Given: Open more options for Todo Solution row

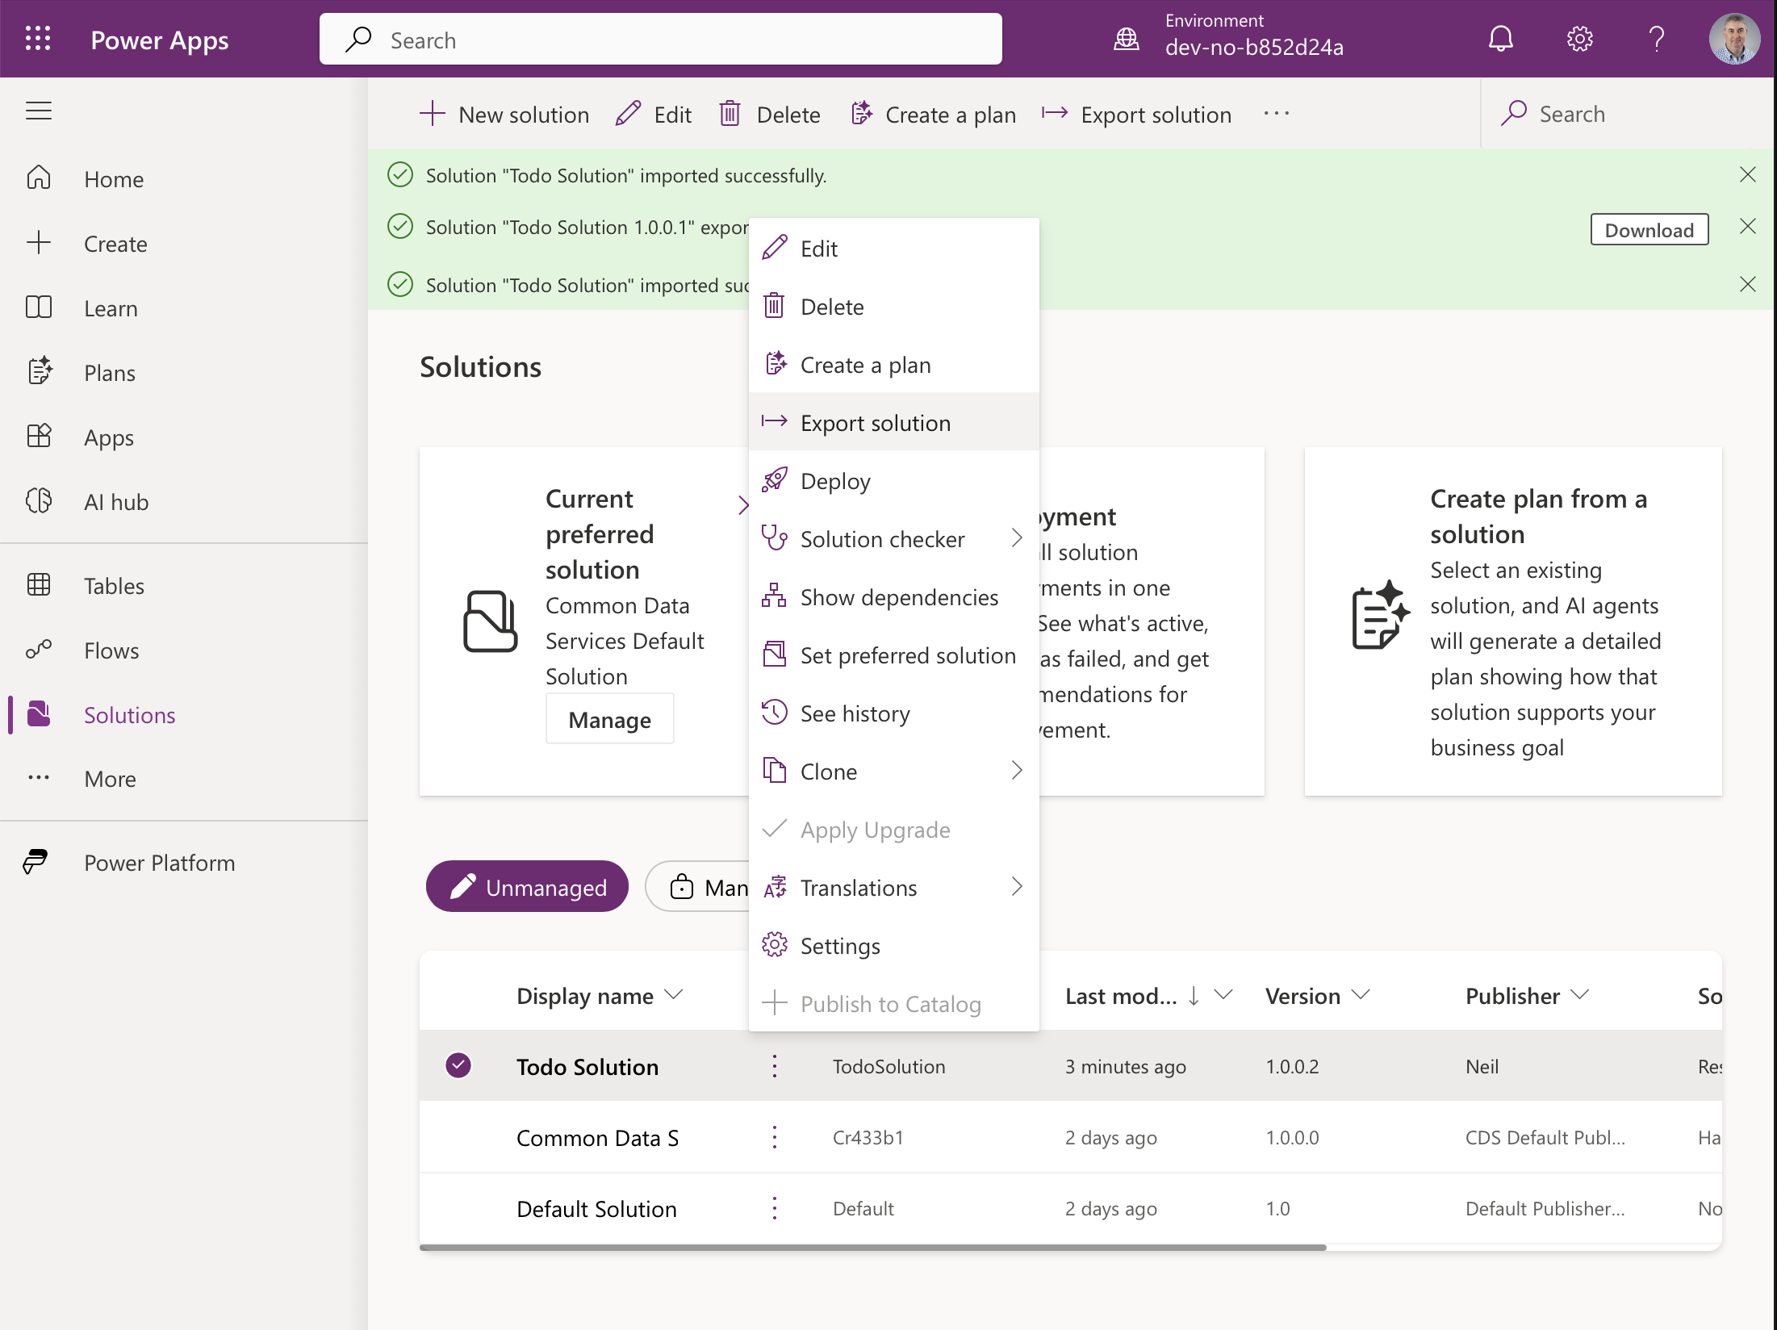Looking at the screenshot, I should click(775, 1066).
